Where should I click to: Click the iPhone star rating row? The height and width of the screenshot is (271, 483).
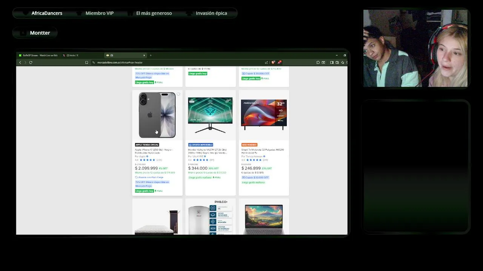148,160
